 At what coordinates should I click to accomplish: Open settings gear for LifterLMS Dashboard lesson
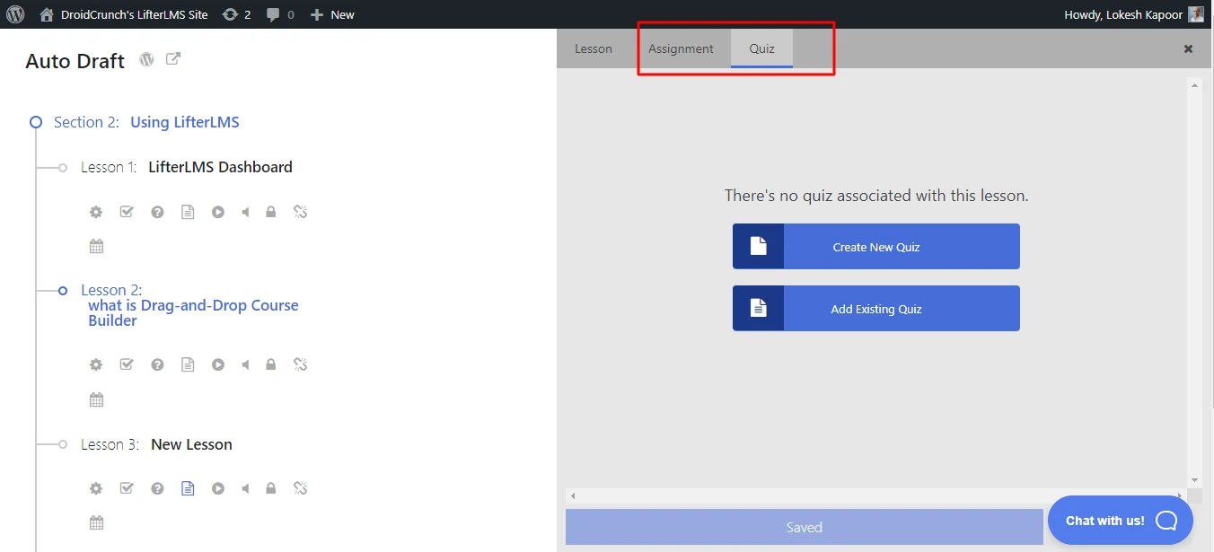click(x=96, y=213)
